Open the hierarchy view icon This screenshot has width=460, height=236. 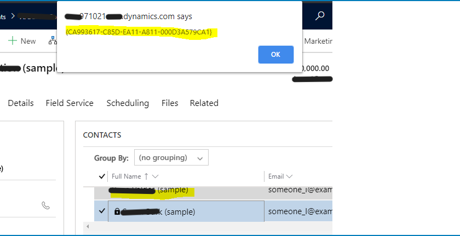[53, 41]
